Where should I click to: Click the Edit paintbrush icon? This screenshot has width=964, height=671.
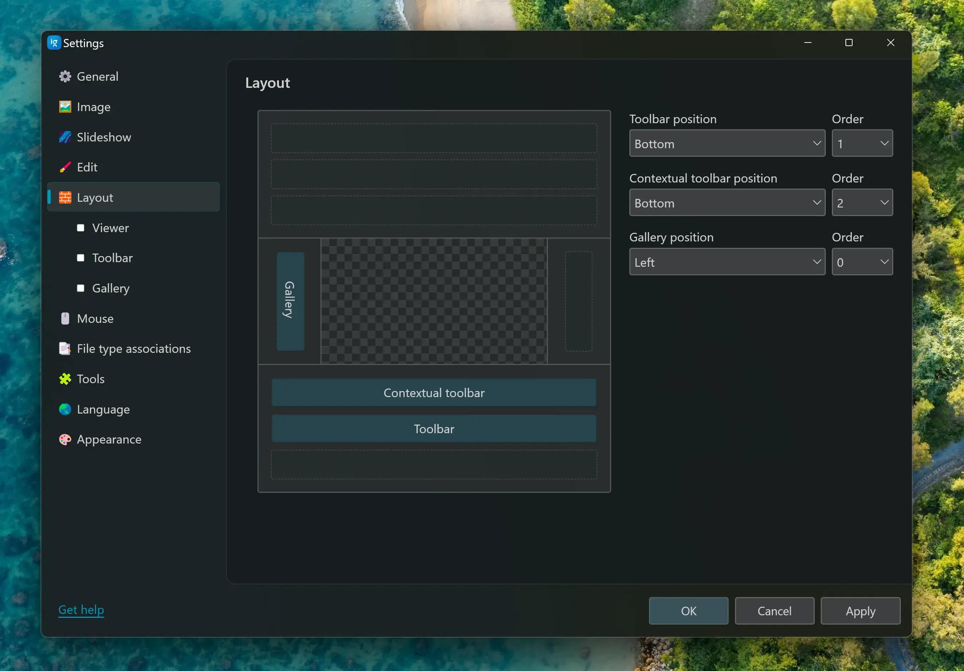coord(65,167)
